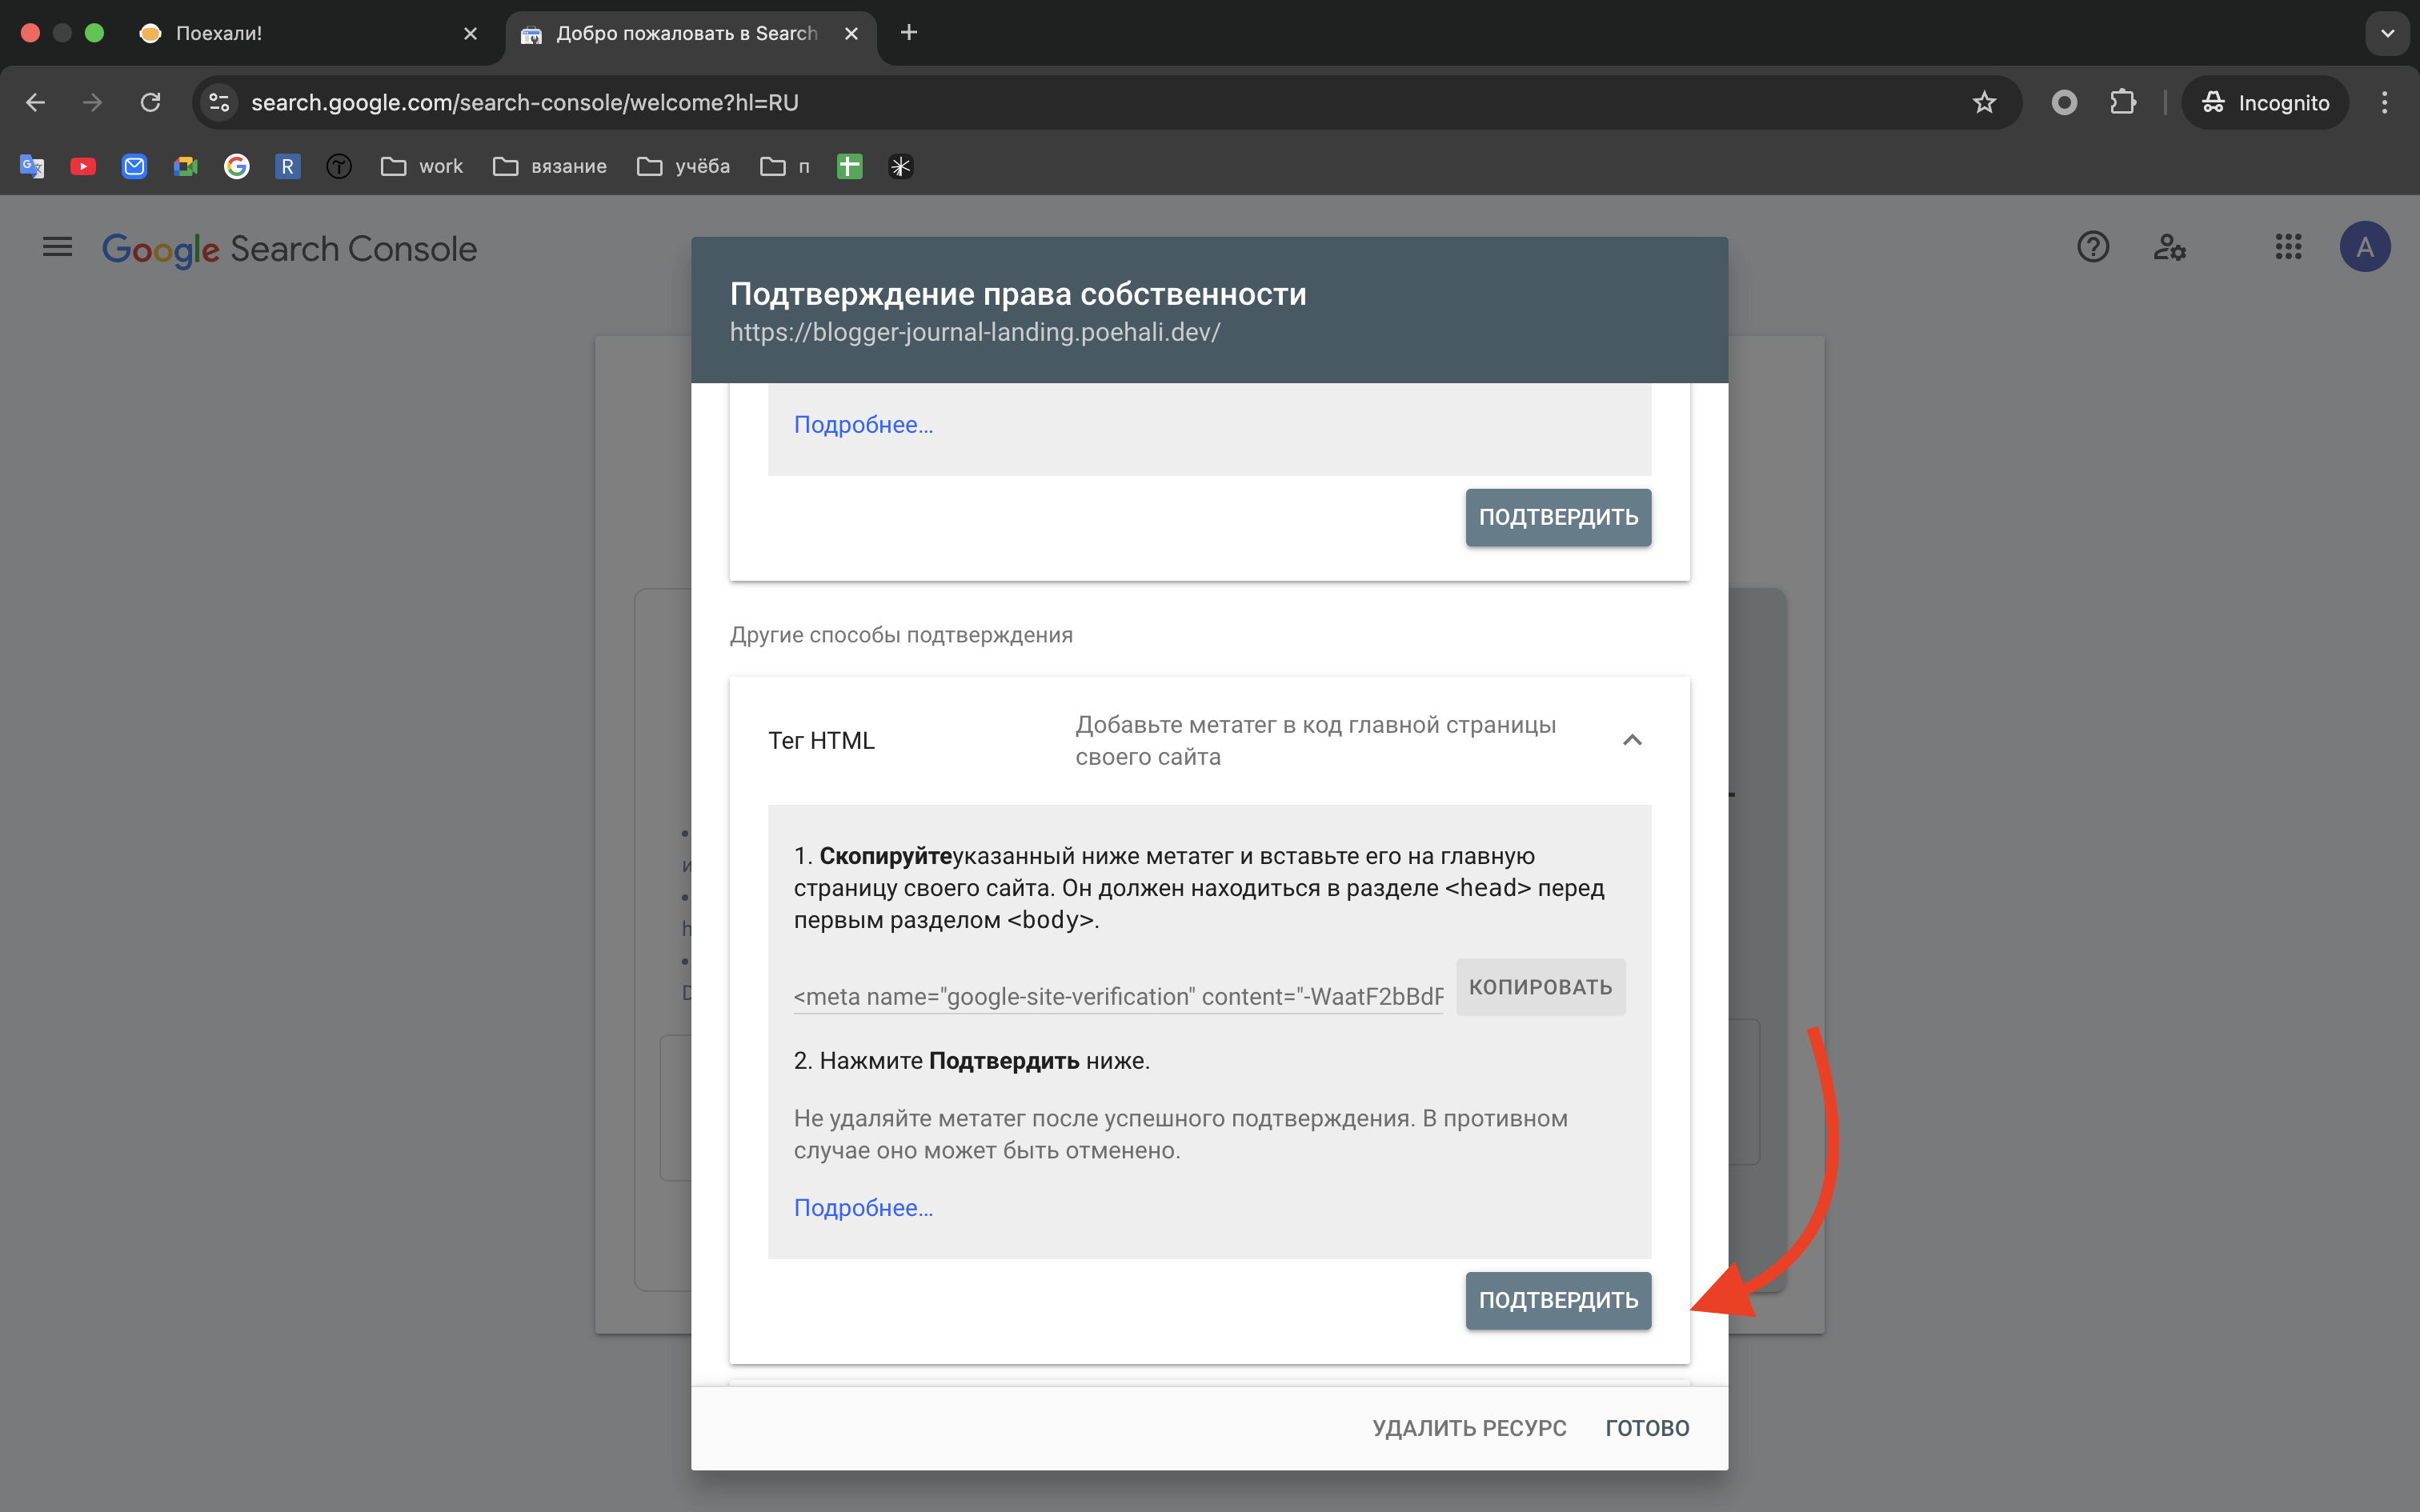The image size is (2420, 1512).
Task: Switch to the Добро пожаловать в Search tab
Action: [688, 33]
